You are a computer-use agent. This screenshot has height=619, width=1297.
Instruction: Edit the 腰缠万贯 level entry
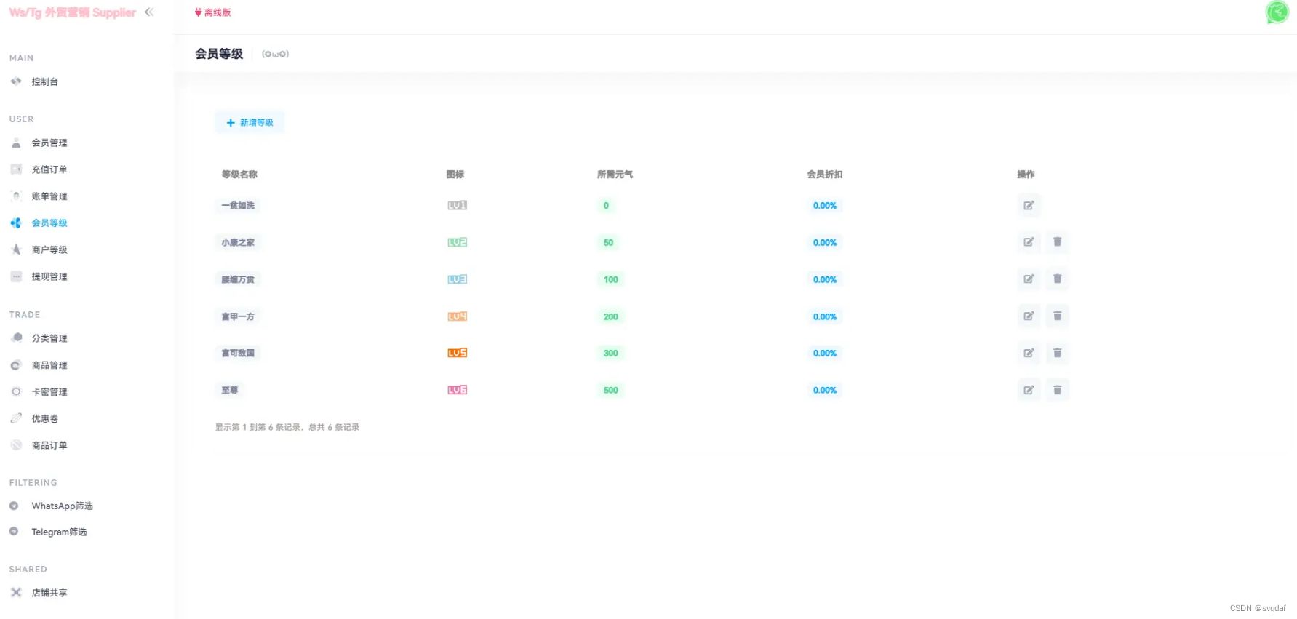pyautogui.click(x=1029, y=279)
